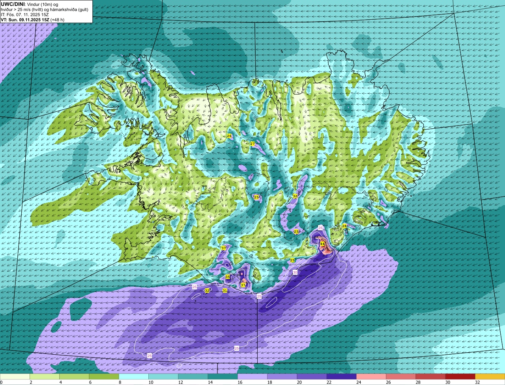Click the '2' tick label on the color scale
This screenshot has width=505, height=385.
[30, 382]
